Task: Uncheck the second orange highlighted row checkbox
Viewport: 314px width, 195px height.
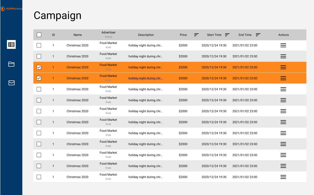Action: tap(39, 78)
